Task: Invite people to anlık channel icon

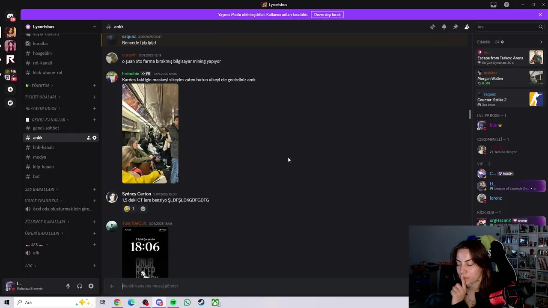Action: 89,138
